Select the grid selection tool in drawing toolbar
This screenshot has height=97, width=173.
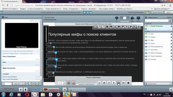point(95,27)
